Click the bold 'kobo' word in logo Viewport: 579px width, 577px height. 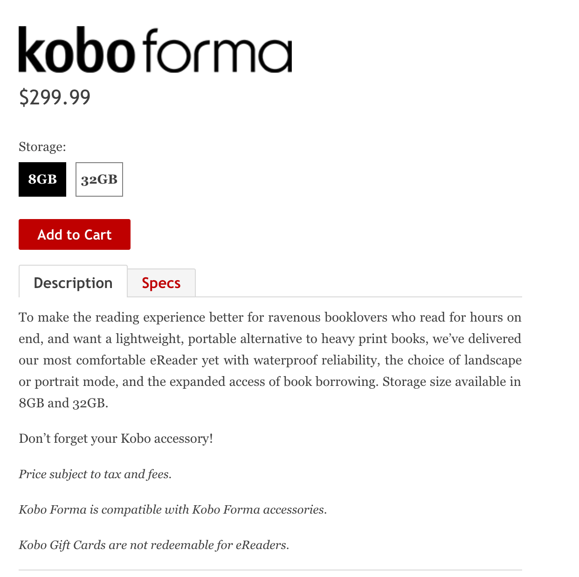coord(77,50)
